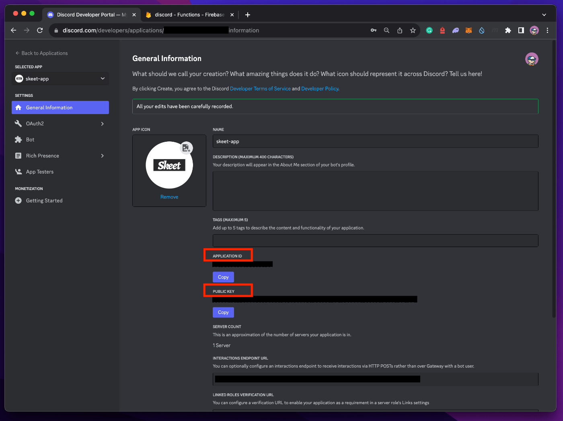Open the Developer Terms of Service link
563x421 pixels.
(x=260, y=89)
